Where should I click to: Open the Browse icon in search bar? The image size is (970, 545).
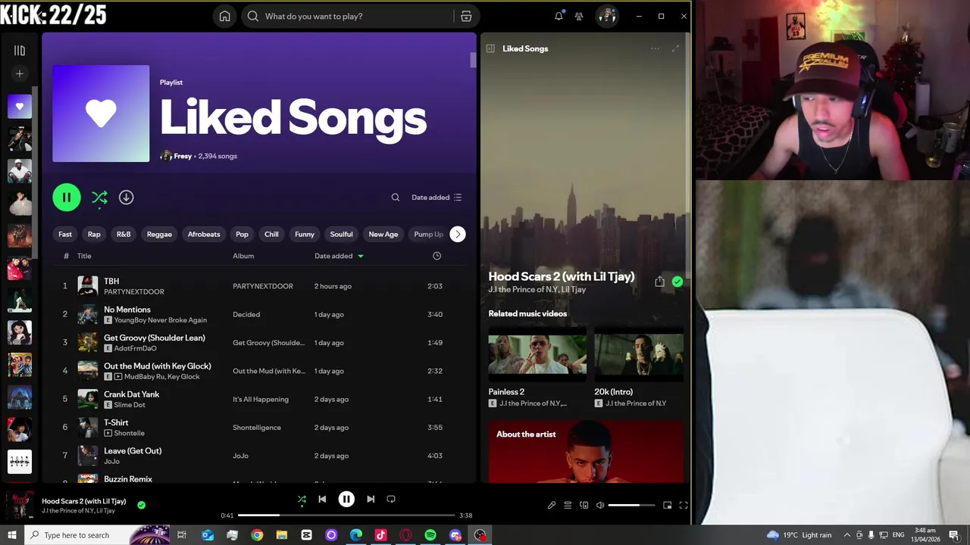click(x=466, y=16)
